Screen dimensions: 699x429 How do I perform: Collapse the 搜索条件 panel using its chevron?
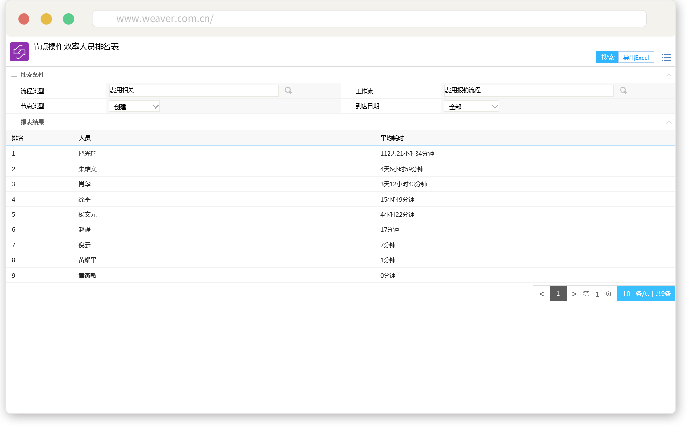668,75
